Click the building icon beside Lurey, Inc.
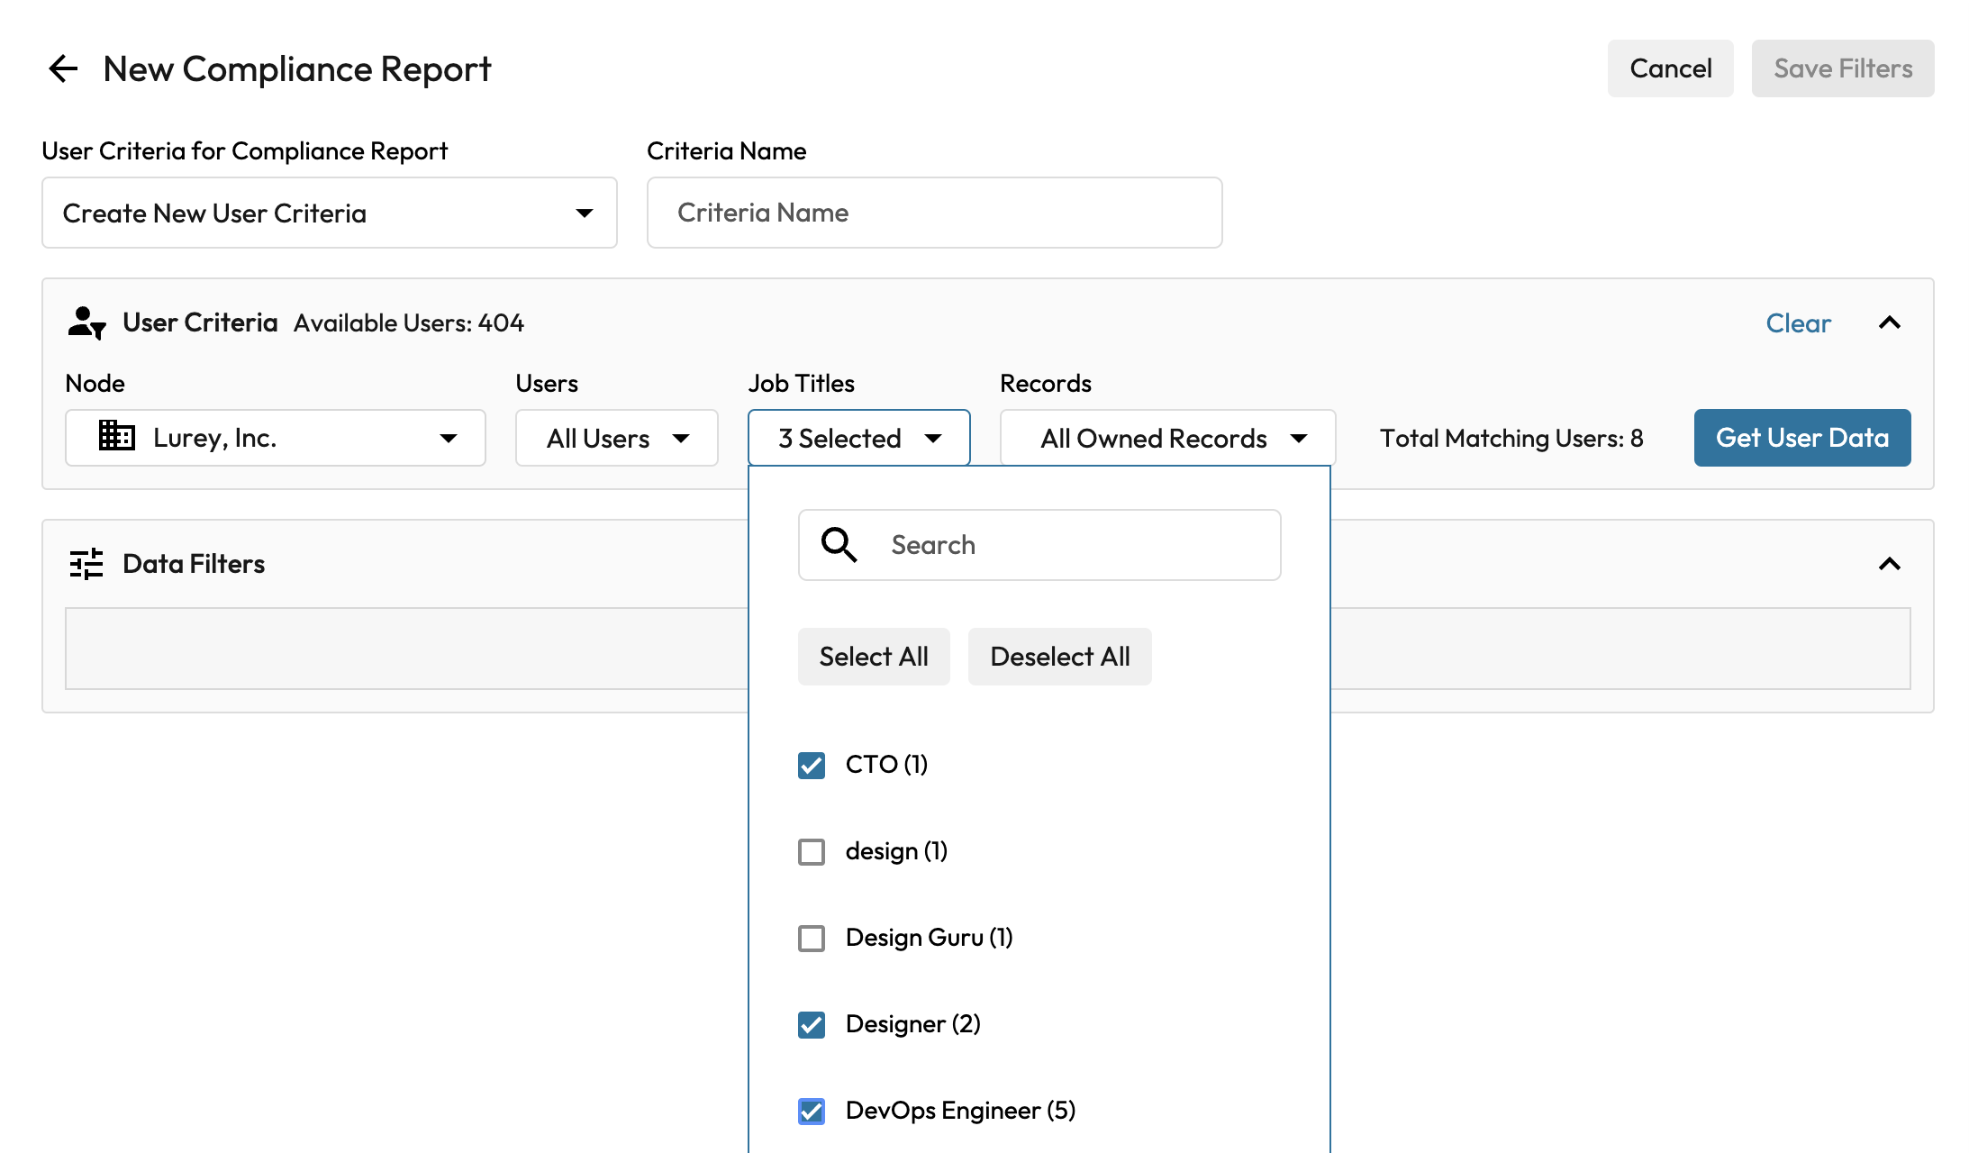The image size is (1969, 1153). (116, 437)
